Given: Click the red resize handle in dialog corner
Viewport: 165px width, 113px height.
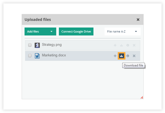Looking at the screenshot, I should (x=142, y=97).
